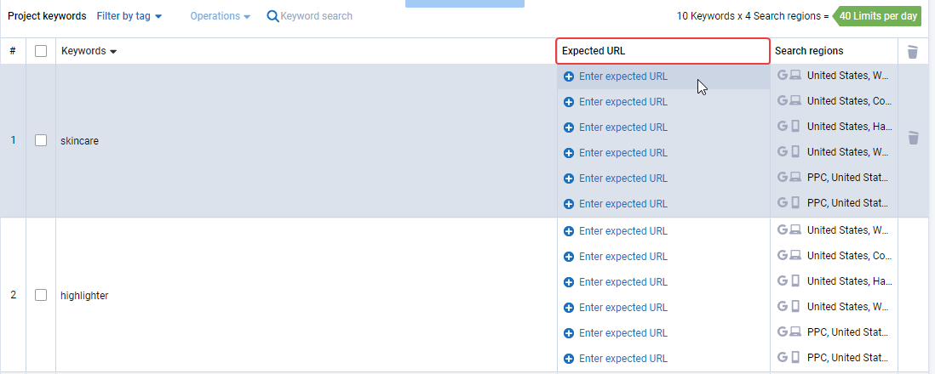Expand the Operations dropdown menu
The width and height of the screenshot is (935, 374).
tap(220, 16)
